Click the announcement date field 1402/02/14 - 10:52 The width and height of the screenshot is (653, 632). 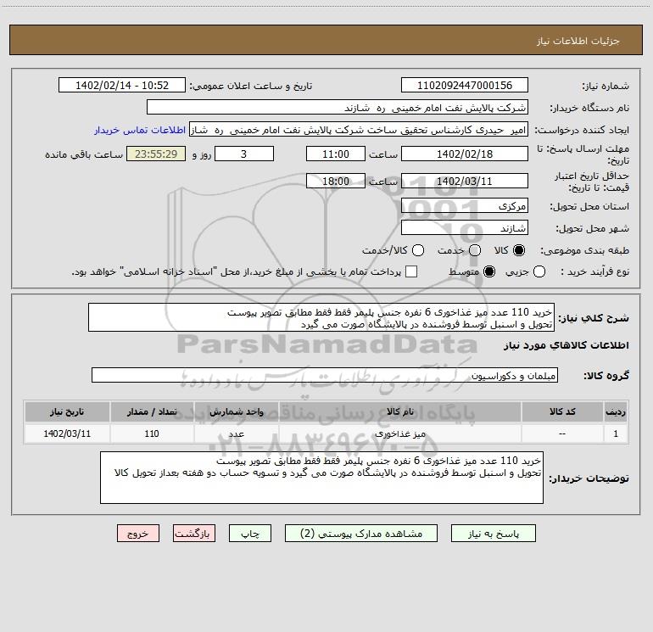click(x=122, y=85)
